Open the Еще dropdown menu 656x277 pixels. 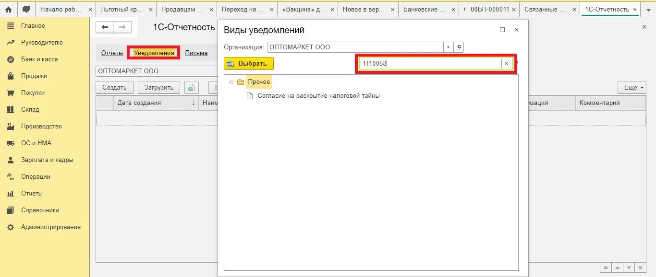(x=632, y=87)
